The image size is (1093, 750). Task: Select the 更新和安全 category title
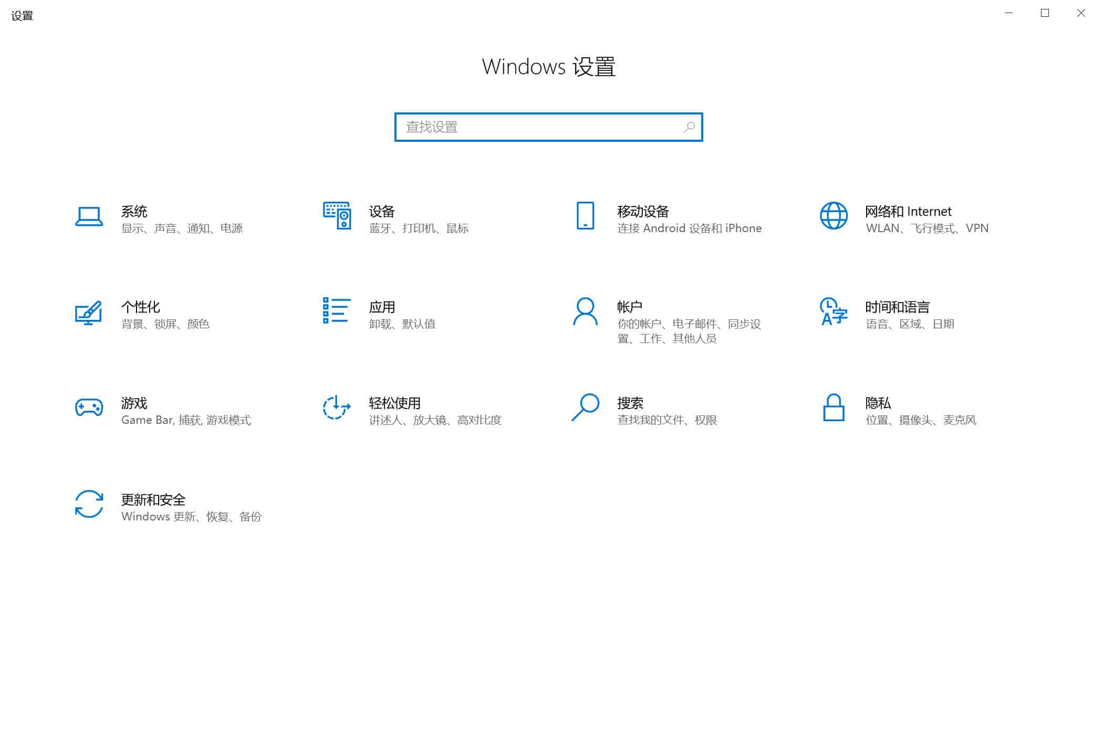tap(153, 499)
